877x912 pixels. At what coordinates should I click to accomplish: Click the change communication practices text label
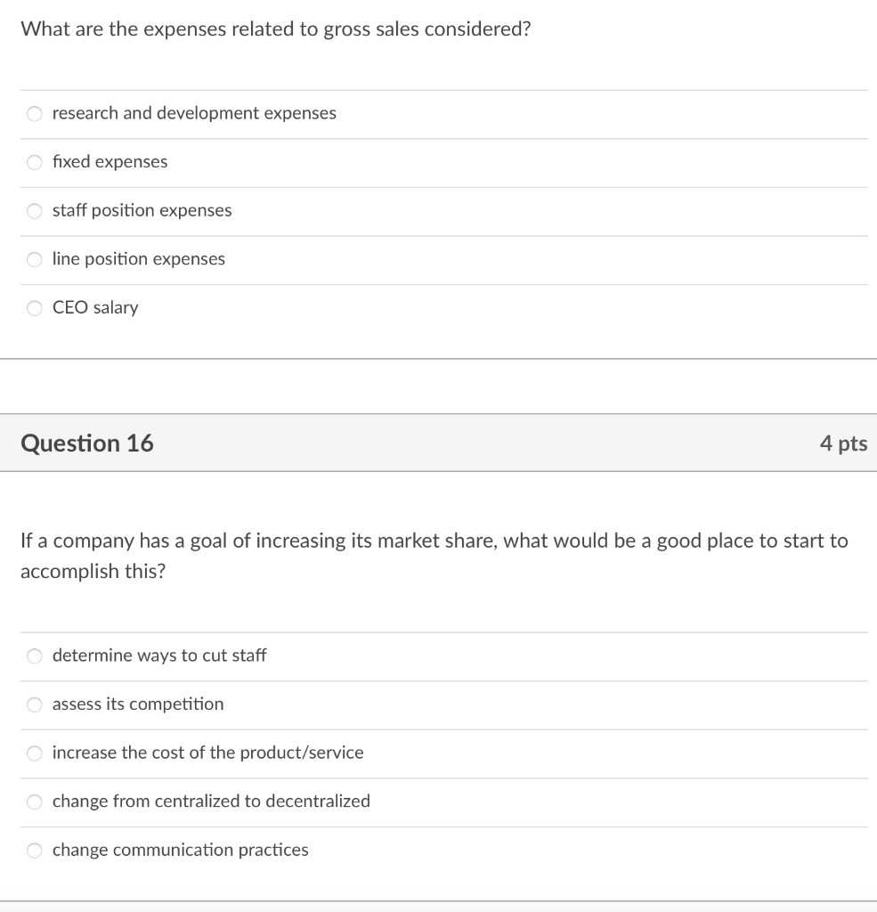[x=180, y=850]
